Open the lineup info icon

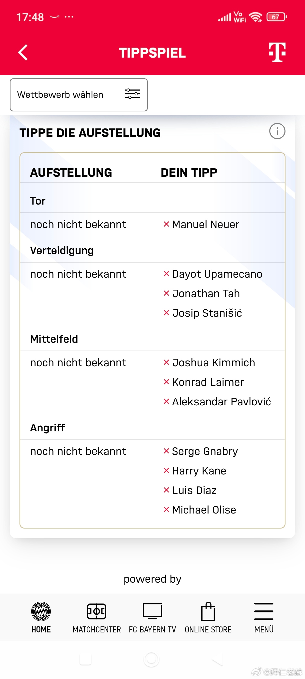277,131
